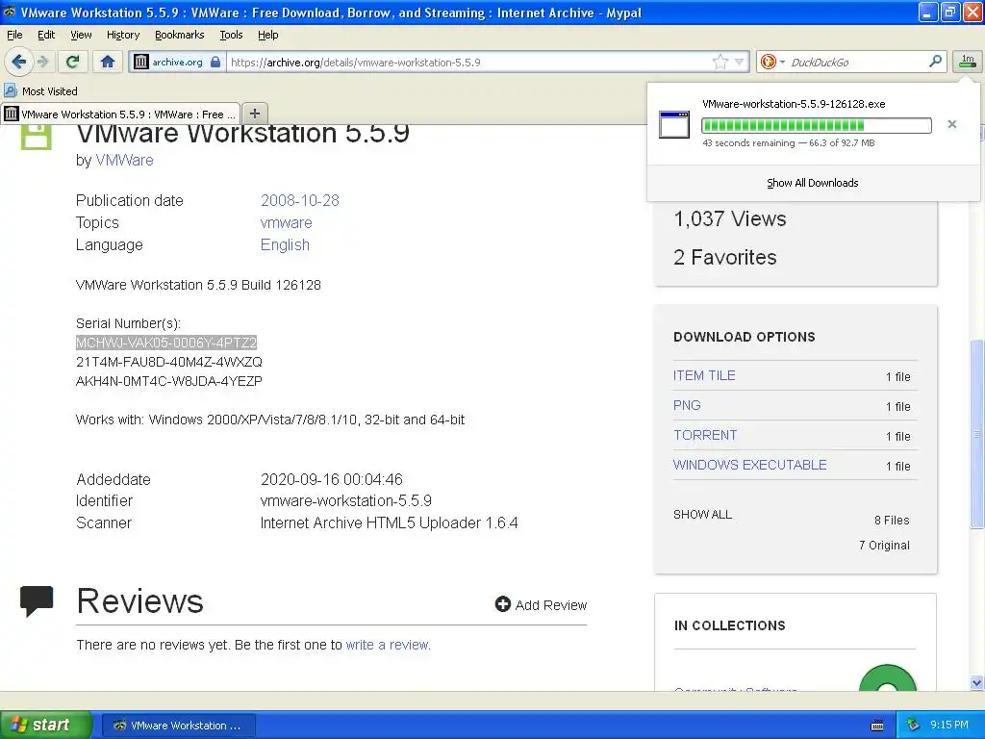
Task: Open the File menu
Action: (x=14, y=36)
